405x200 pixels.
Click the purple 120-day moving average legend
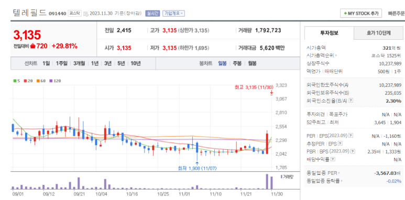(x=55, y=81)
